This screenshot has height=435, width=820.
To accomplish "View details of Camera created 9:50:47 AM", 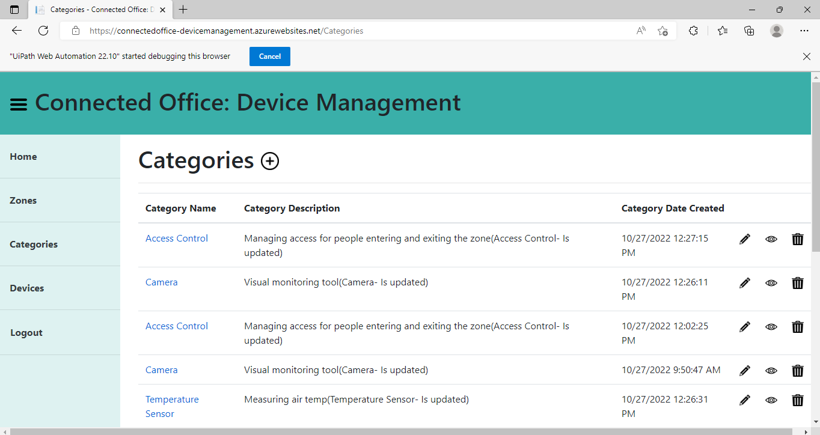I will tap(771, 371).
